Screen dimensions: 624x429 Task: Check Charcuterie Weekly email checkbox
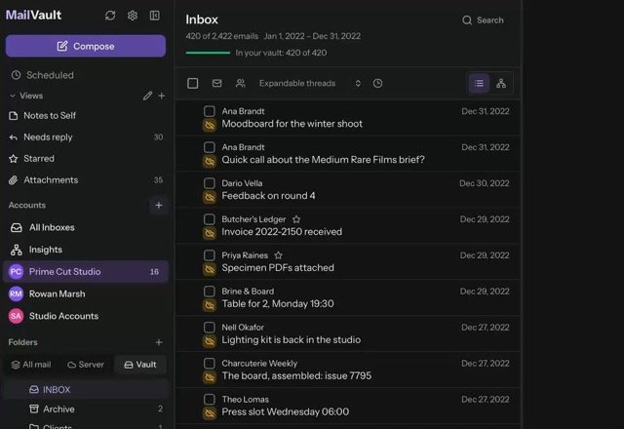210,364
